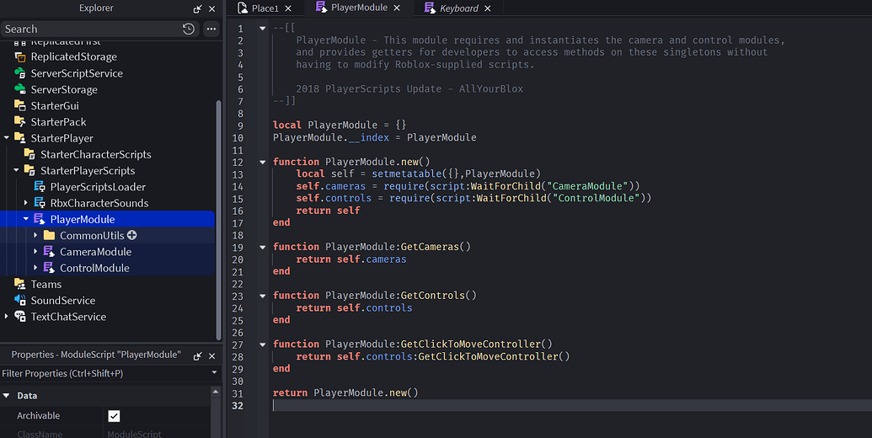This screenshot has width=872, height=438.
Task: Expand the TextChatService tree node
Action: point(7,316)
